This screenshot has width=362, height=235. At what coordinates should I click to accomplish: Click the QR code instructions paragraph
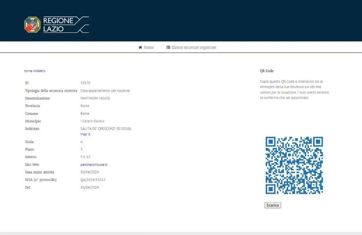click(295, 90)
